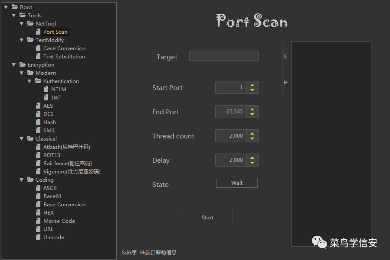The image size is (390, 260).
Task: Open the S sort tab
Action: tap(286, 57)
